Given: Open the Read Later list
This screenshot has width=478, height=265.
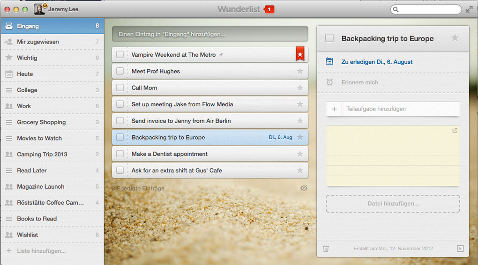Looking at the screenshot, I should (52, 170).
